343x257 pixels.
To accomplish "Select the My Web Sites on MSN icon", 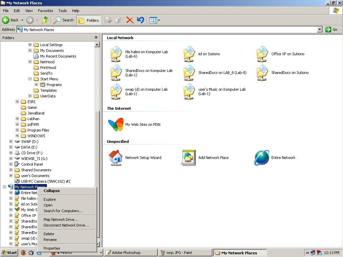I will [116, 124].
